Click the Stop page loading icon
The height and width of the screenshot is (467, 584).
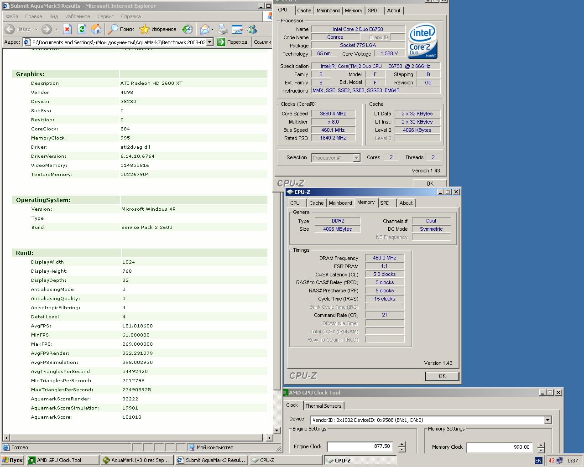(67, 29)
